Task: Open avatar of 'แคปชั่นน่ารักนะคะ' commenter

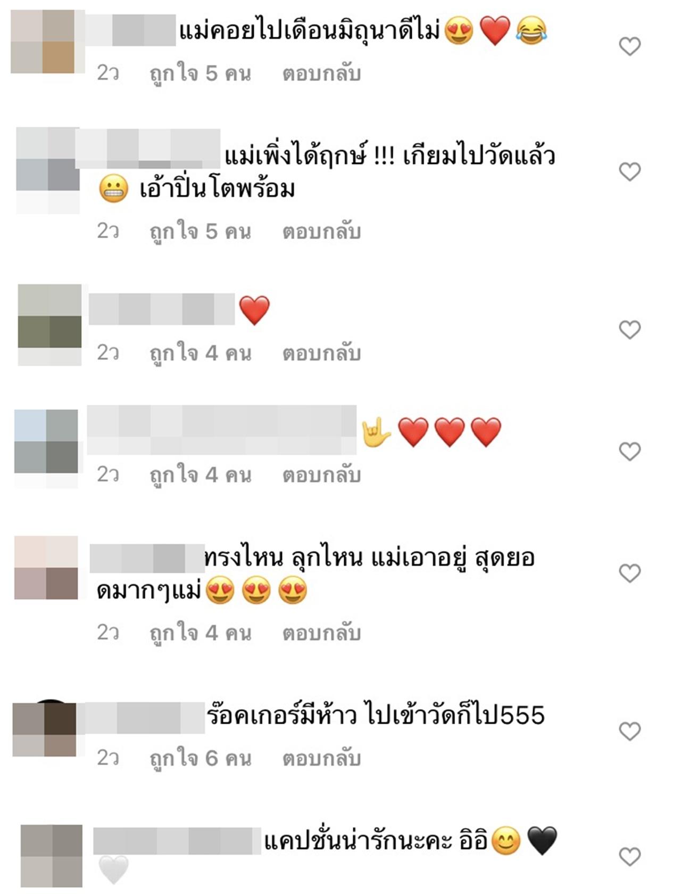Action: (52, 856)
